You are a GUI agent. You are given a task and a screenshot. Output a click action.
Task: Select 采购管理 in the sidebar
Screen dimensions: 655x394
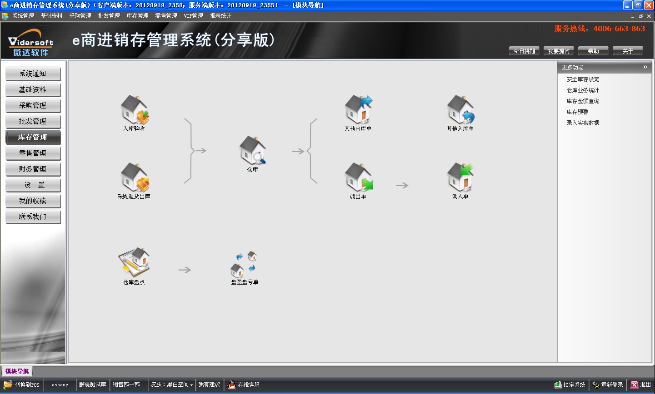[33, 106]
